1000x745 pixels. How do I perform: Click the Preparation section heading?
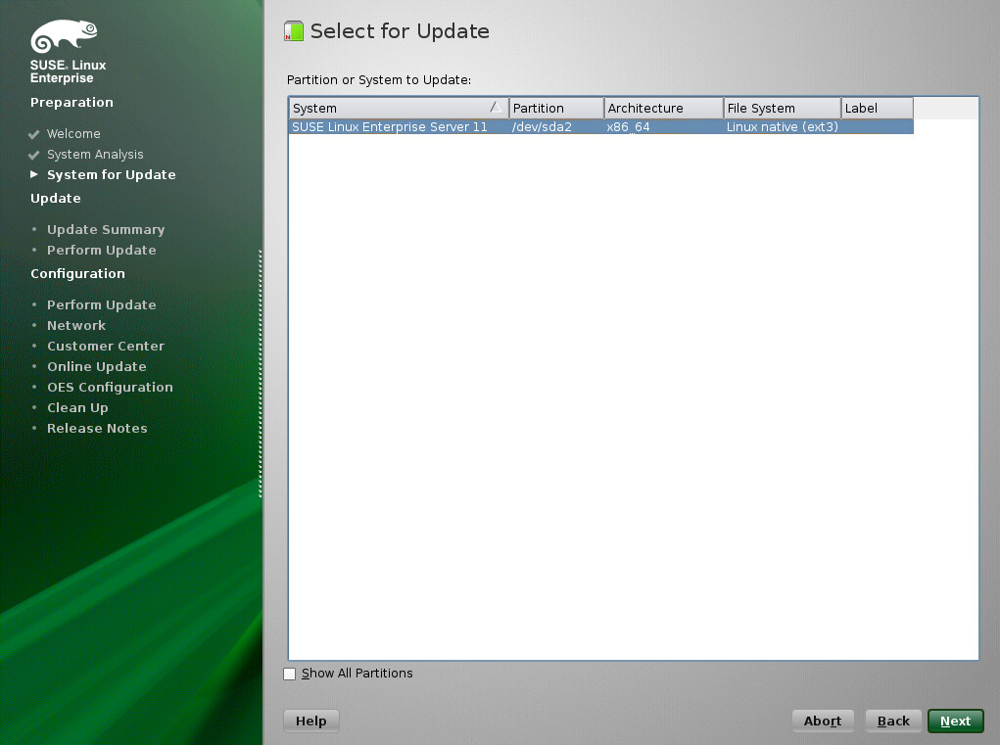pyautogui.click(x=71, y=102)
